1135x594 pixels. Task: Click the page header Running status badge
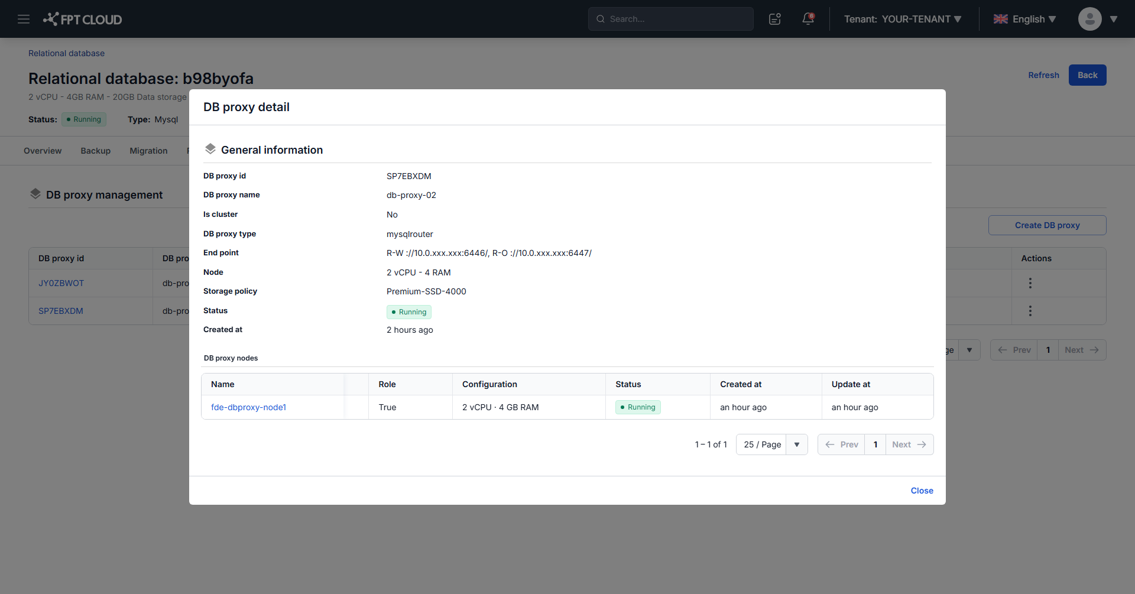(84, 119)
